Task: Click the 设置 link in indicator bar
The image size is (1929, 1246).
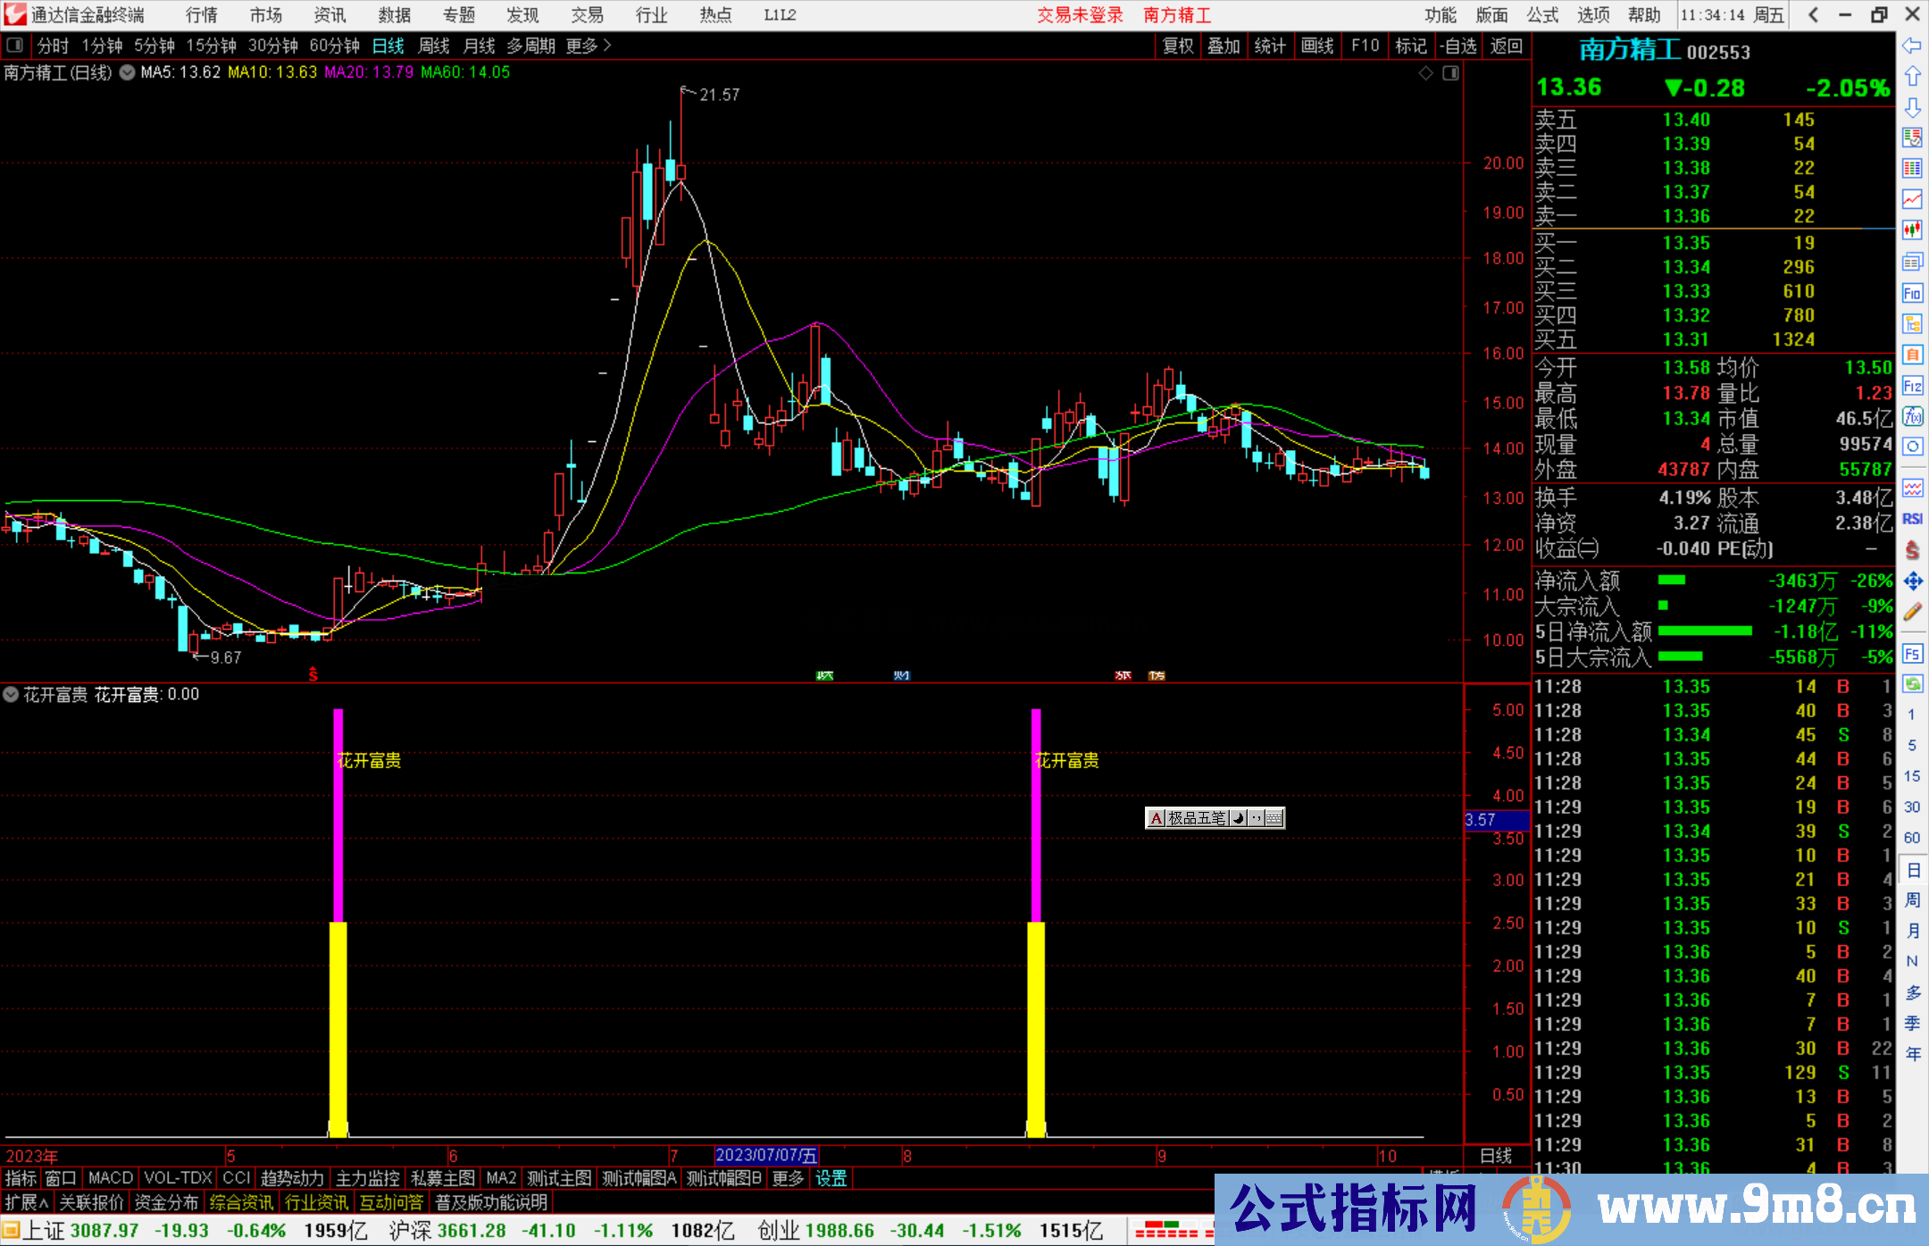Action: (831, 1178)
